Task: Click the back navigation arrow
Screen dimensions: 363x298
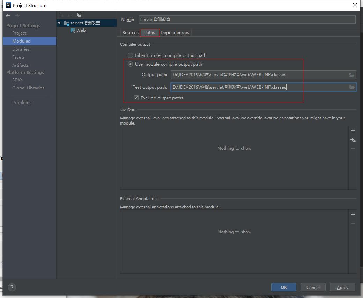Action: pos(8,16)
